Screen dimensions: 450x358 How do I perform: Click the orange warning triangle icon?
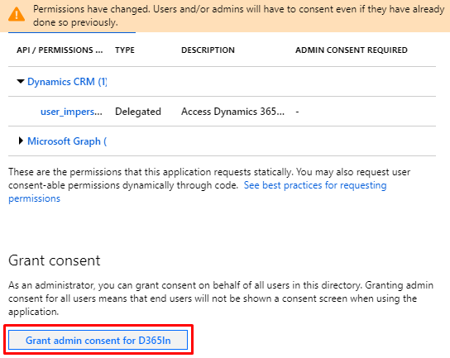click(x=17, y=14)
